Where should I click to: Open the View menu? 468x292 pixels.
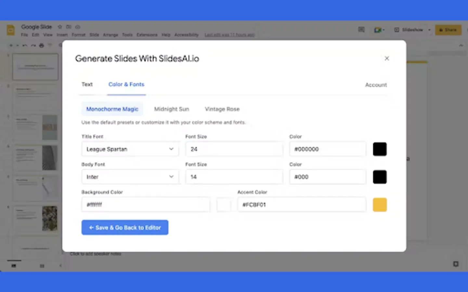tap(48, 35)
